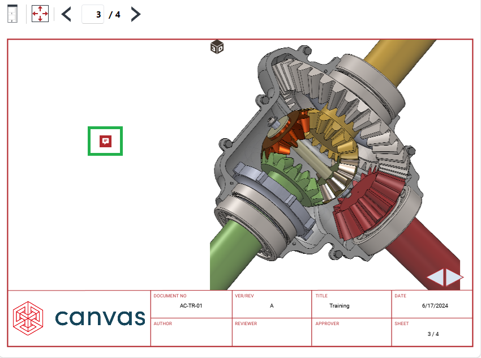This screenshot has height=358, width=481.
Task: Click the 3D differential gear model
Action: click(334, 165)
